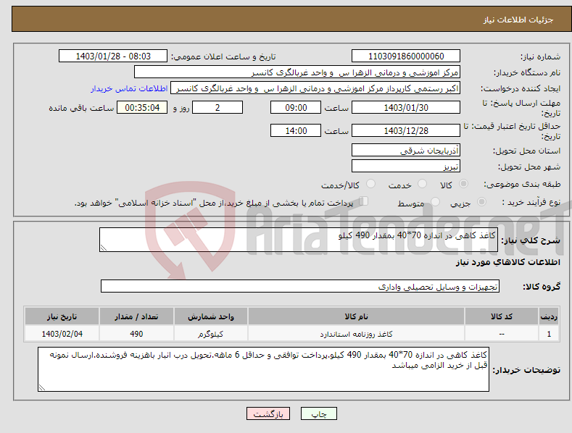Click the نام دستگاه خریدار field
Viewport: 572px width, 433px height.
coord(297,72)
